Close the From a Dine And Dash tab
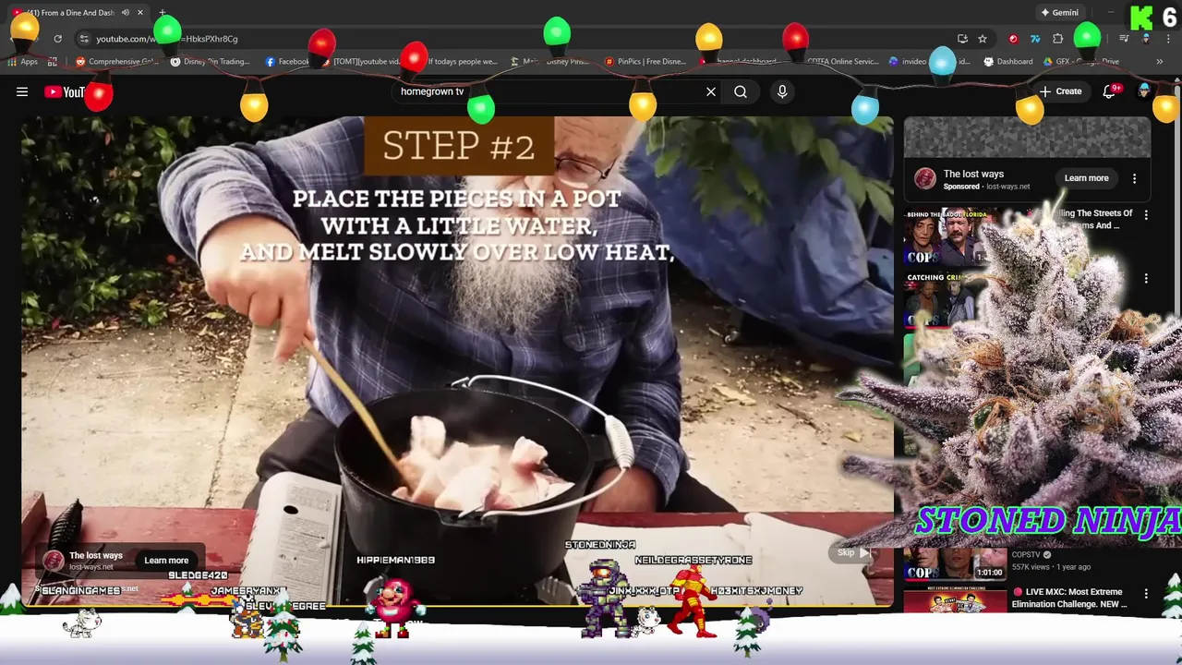Image resolution: width=1182 pixels, height=665 pixels. [x=140, y=13]
